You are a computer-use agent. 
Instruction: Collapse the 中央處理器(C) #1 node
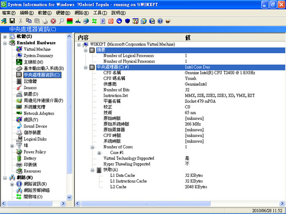[85, 67]
